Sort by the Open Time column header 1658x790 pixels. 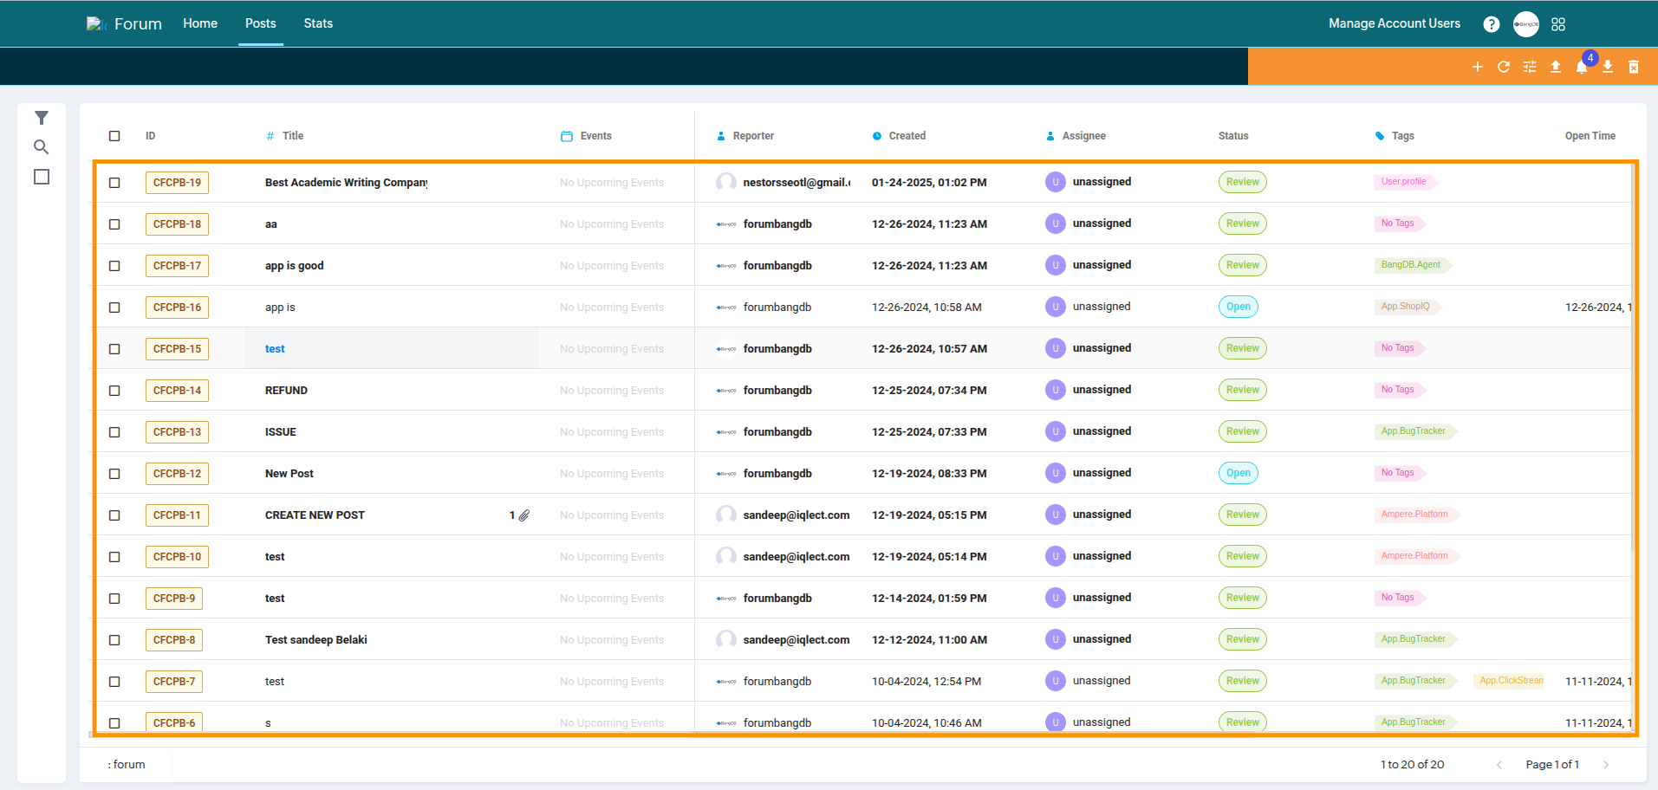click(1590, 136)
